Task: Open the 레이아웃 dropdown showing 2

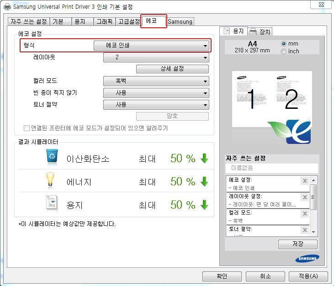Action: (156, 57)
